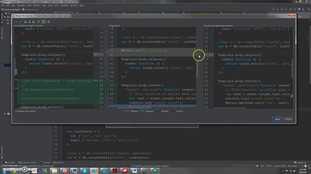Open Microsoft Word from the taskbar
This screenshot has width=311, height=174.
coord(135,171)
